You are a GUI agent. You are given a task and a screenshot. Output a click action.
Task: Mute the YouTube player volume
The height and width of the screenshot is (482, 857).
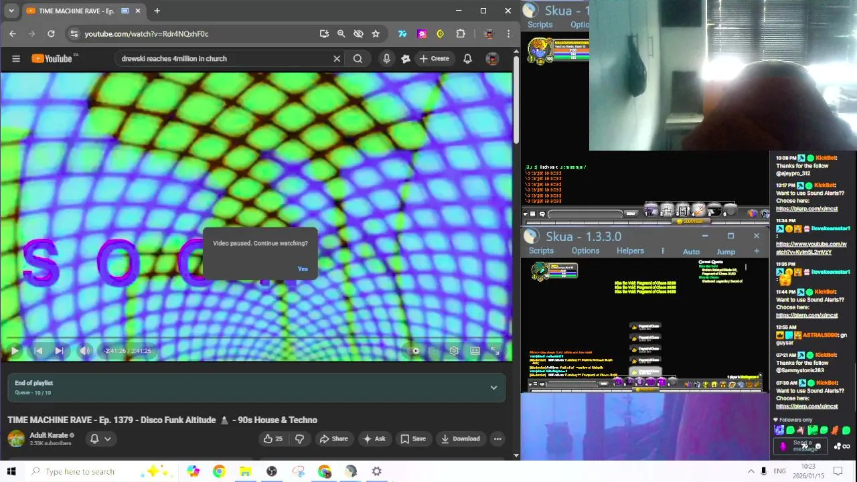84,351
